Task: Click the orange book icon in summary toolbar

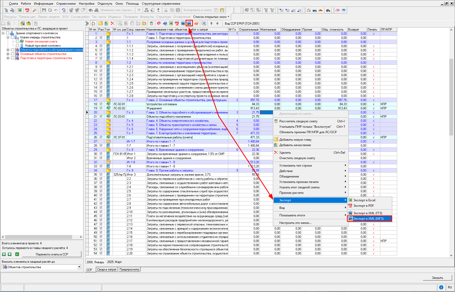Action: 196,23
